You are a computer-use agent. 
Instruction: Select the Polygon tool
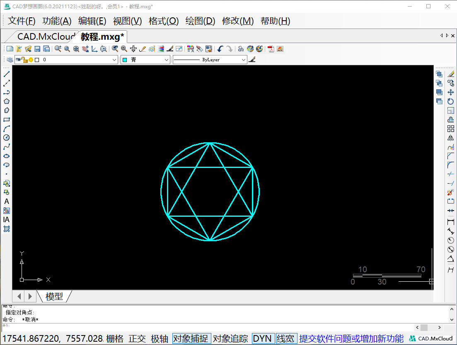coord(6,101)
